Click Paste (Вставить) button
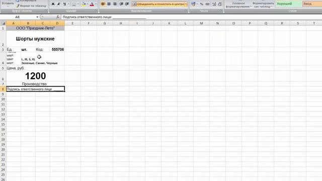Image resolution: width=322 pixels, height=181 pixels. pyautogui.click(x=8, y=4)
